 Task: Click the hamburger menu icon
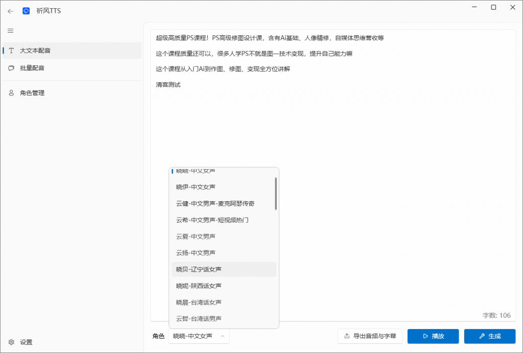10,31
